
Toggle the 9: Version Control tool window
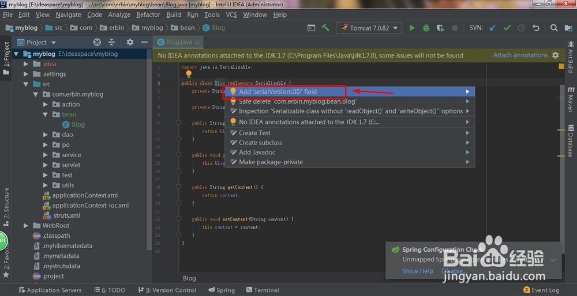tap(167, 290)
